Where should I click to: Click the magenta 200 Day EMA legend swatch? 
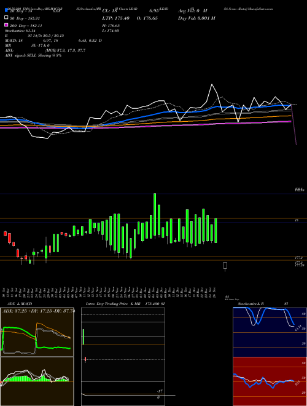7,25
